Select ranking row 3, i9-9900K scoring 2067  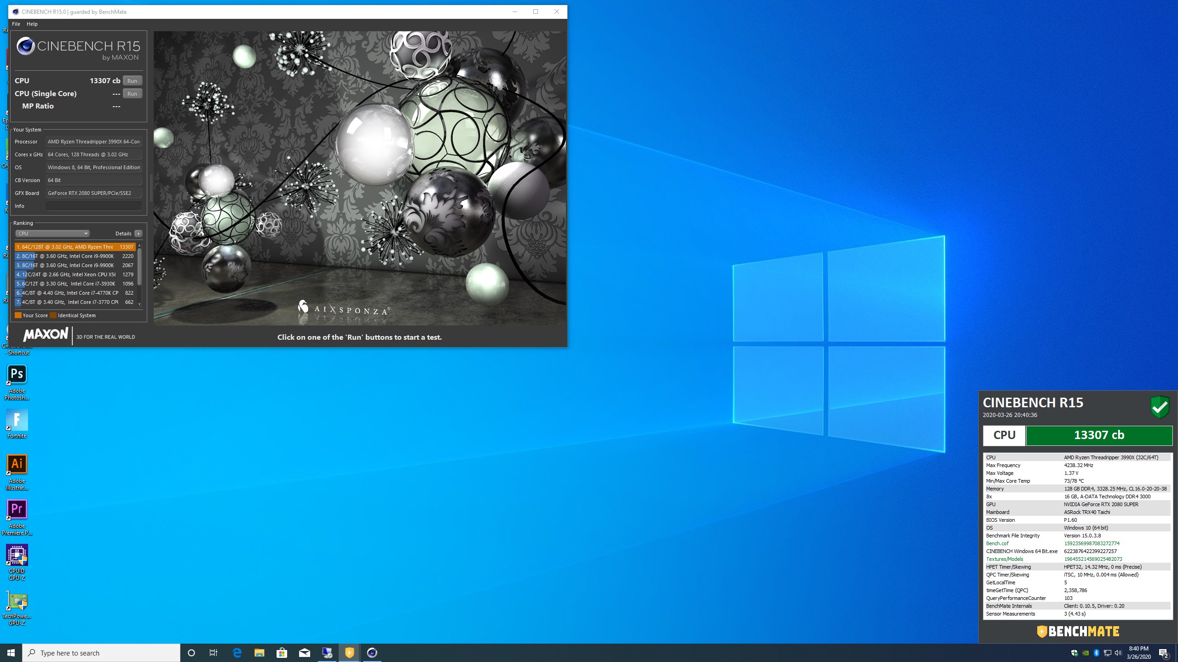[x=75, y=265]
